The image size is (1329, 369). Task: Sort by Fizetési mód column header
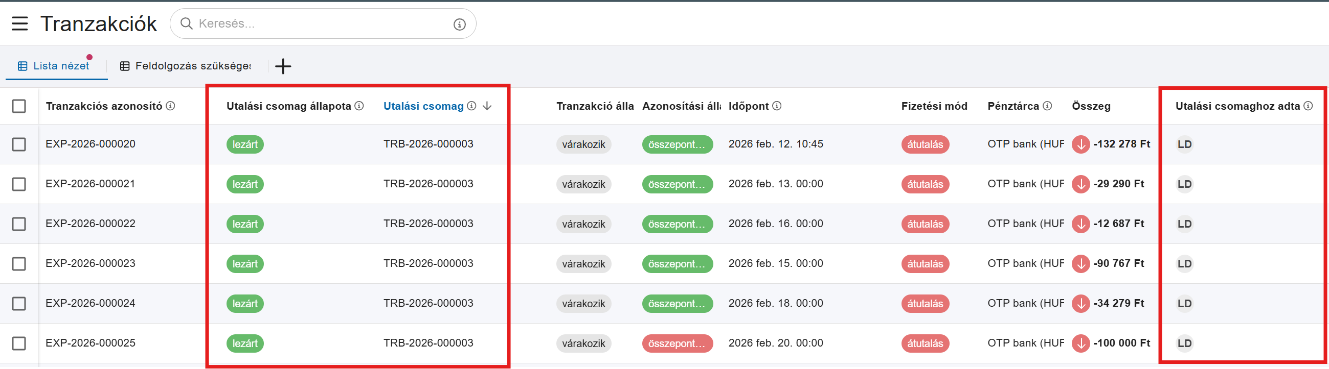[934, 107]
